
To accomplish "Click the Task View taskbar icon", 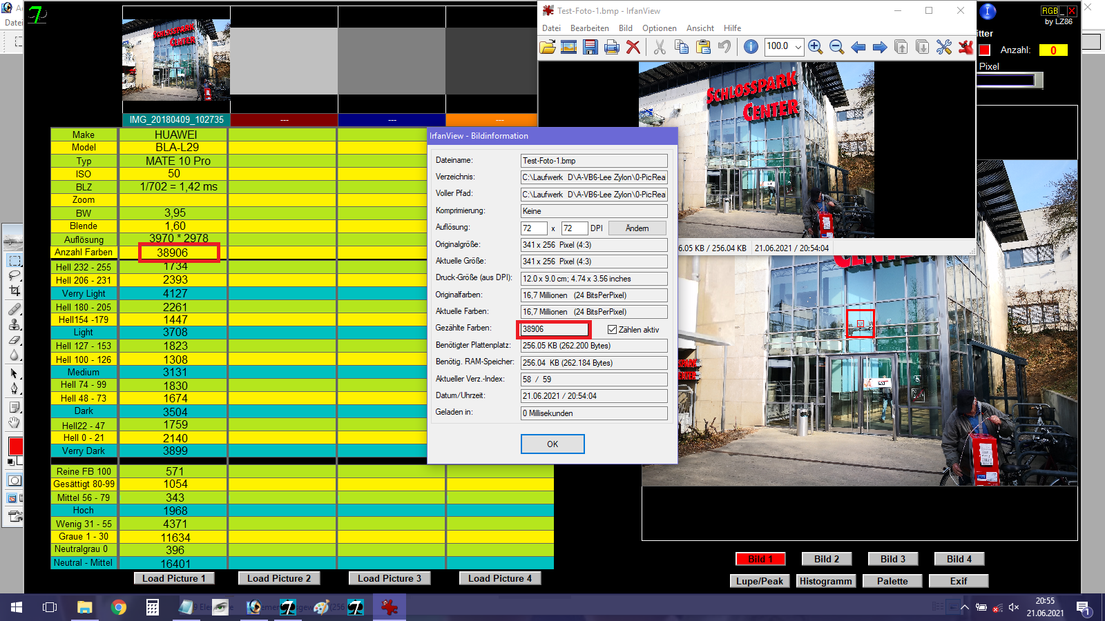I will click(x=50, y=607).
